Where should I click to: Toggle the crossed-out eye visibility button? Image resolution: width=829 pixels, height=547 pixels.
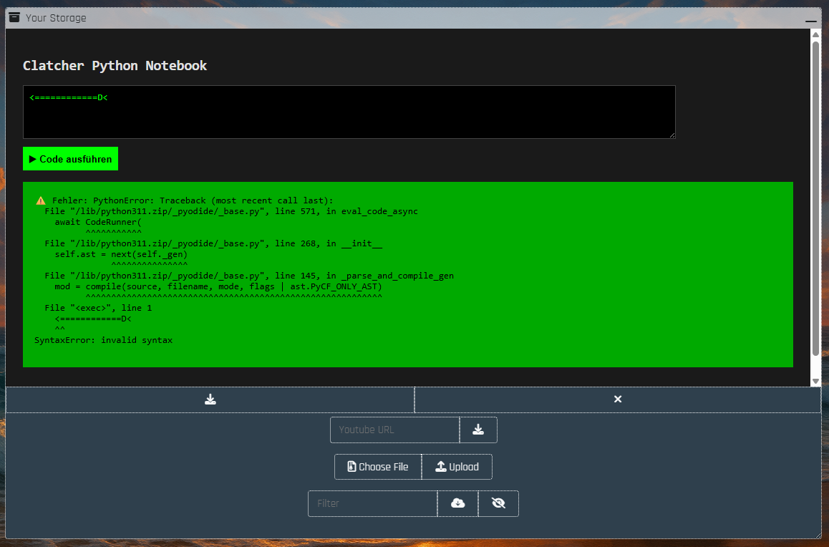click(x=498, y=503)
